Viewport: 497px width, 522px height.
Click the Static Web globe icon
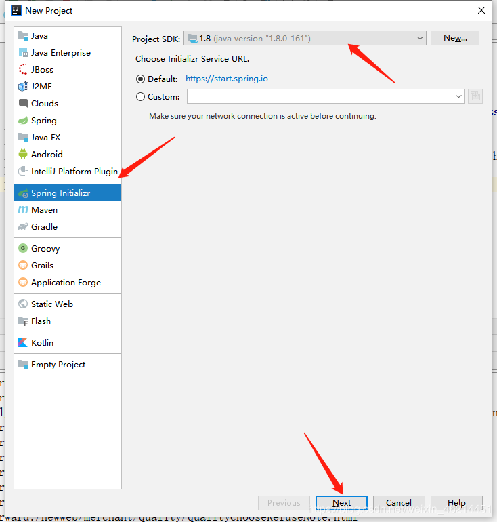click(23, 304)
